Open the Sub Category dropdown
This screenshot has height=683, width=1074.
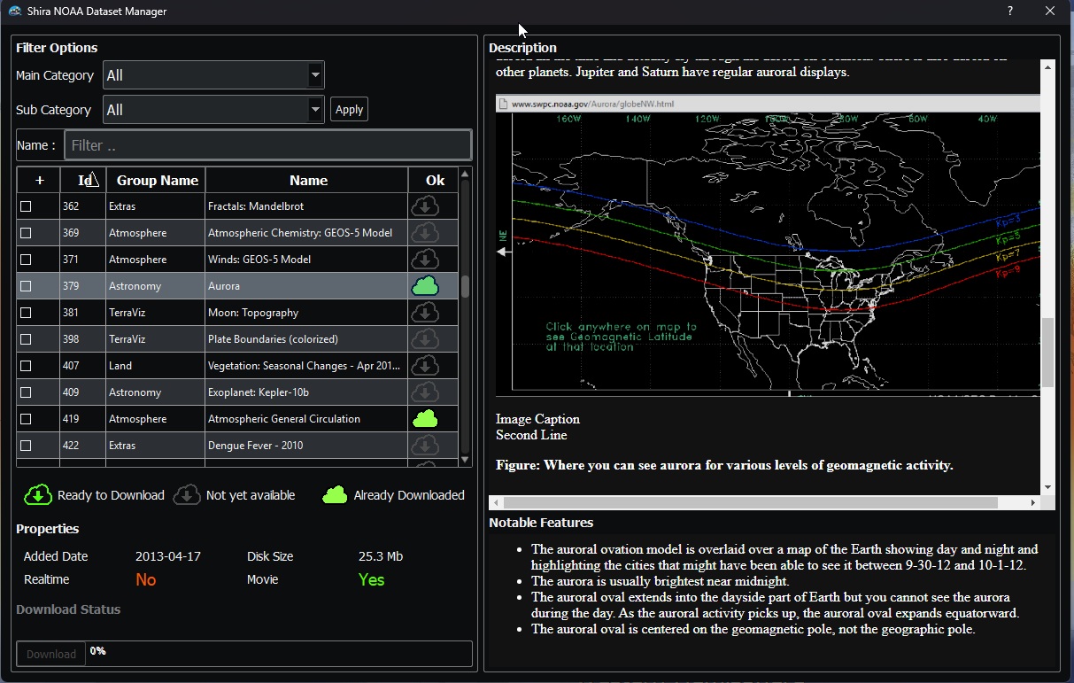click(213, 110)
